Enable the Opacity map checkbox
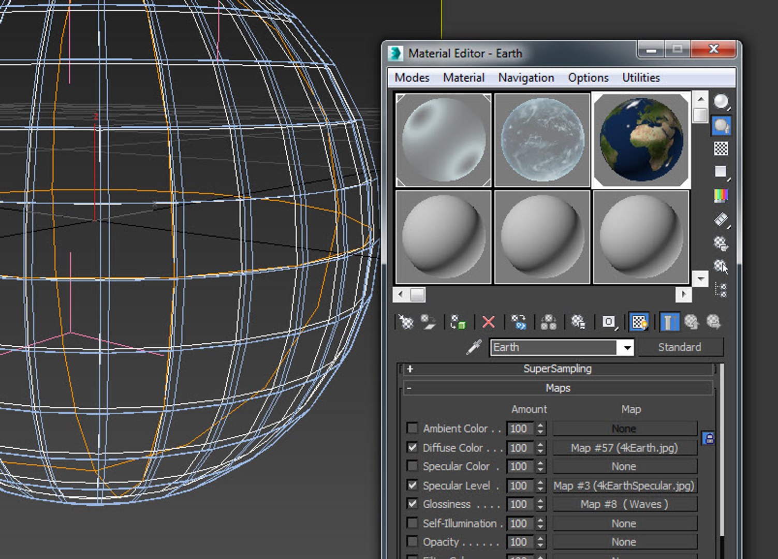This screenshot has width=778, height=559. 413,541
